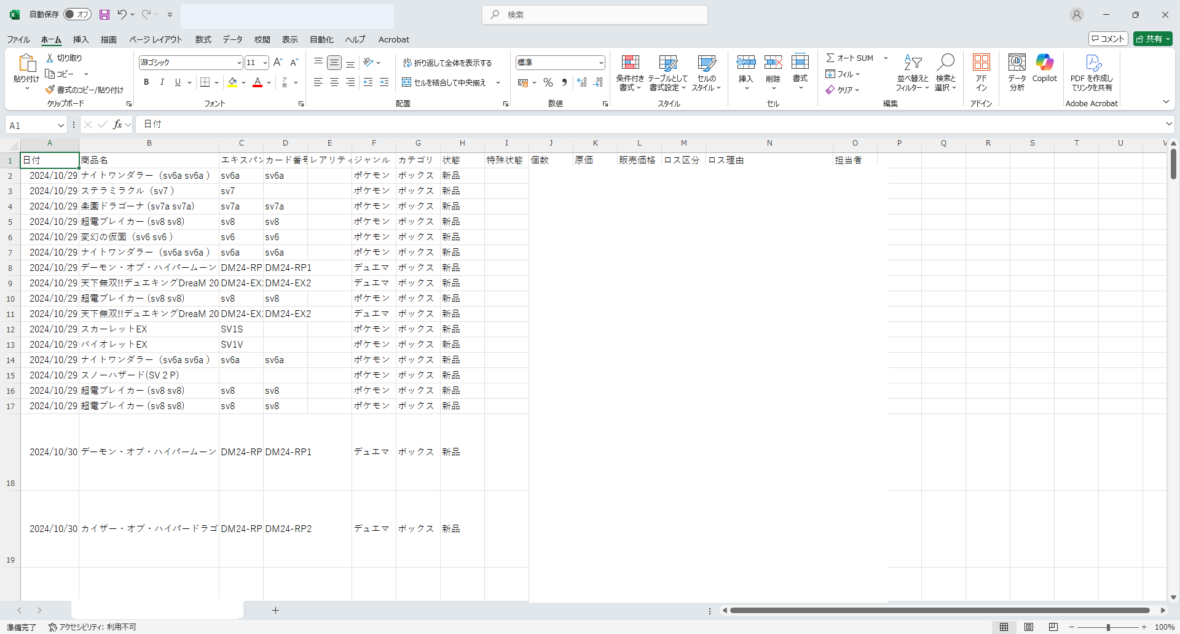
Task: Open the font name dropdown
Action: coord(239,63)
